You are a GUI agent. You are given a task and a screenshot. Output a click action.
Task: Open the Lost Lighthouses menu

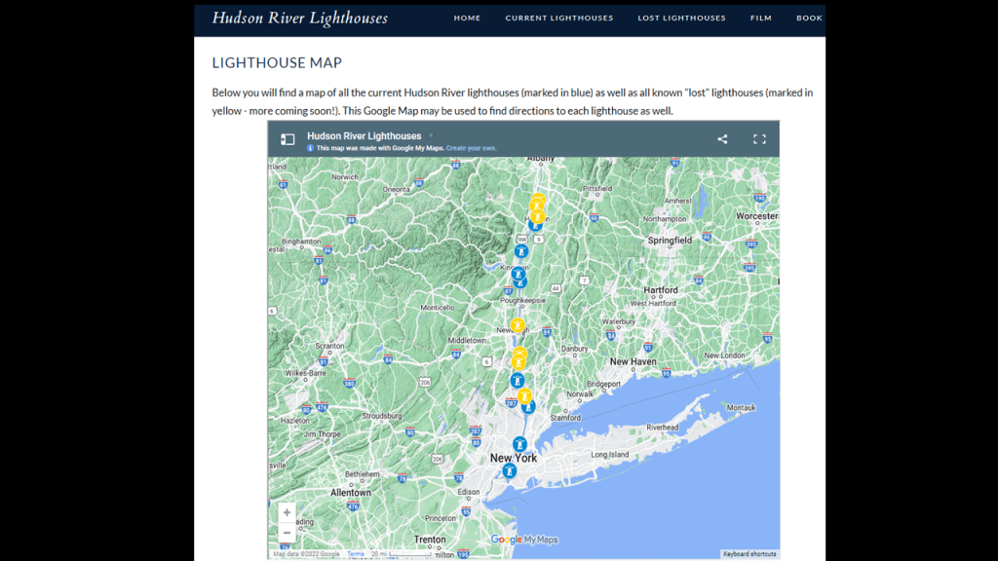pyautogui.click(x=681, y=18)
